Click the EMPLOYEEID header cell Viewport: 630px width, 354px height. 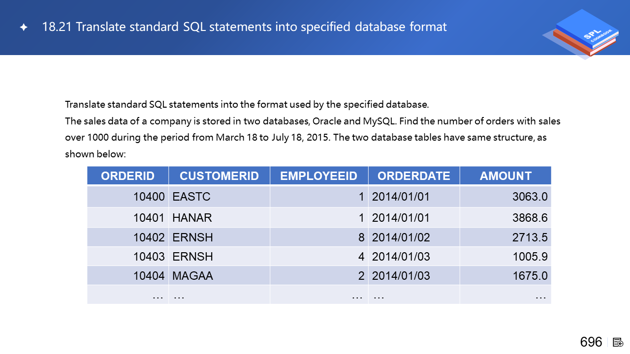[x=319, y=176]
